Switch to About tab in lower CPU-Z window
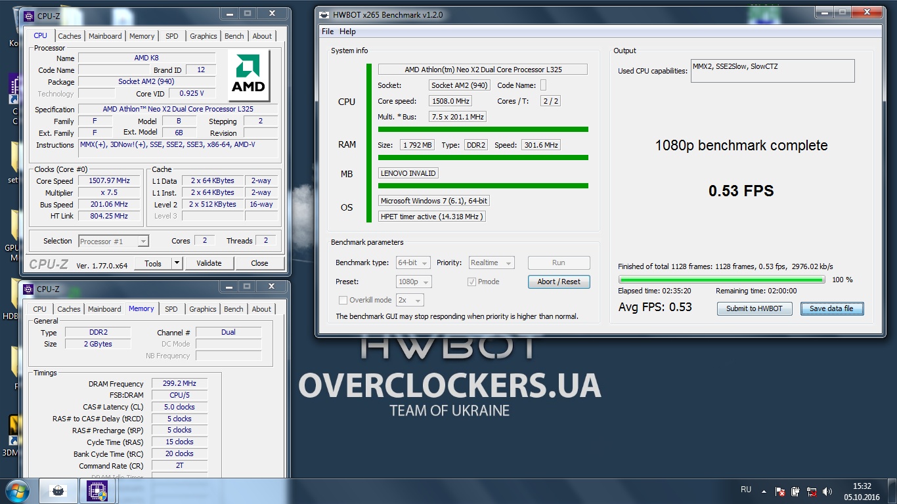897x504 pixels. pyautogui.click(x=261, y=309)
